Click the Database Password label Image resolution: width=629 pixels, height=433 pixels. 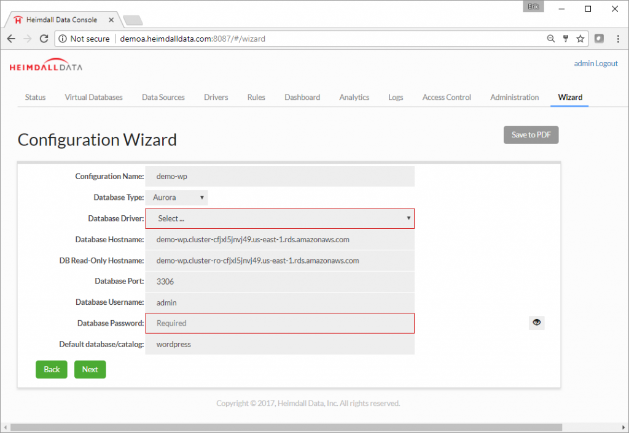tap(111, 323)
